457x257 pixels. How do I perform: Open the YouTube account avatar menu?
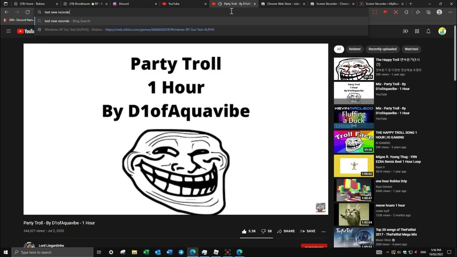(442, 31)
